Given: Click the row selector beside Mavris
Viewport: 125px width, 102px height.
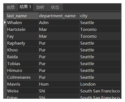Looking at the screenshot, I should (x=5, y=84).
